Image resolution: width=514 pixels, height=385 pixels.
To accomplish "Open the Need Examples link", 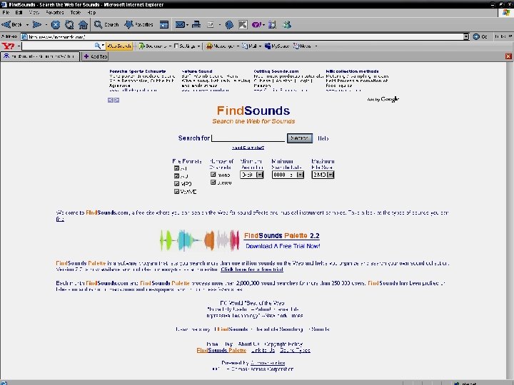I will [248, 148].
